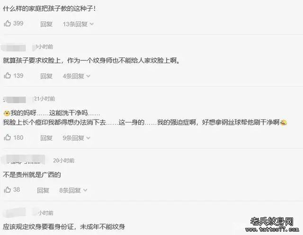The image size is (303, 235).
Task: Click the laughing emoji before 我的妈呀
Action: click(x=7, y=113)
